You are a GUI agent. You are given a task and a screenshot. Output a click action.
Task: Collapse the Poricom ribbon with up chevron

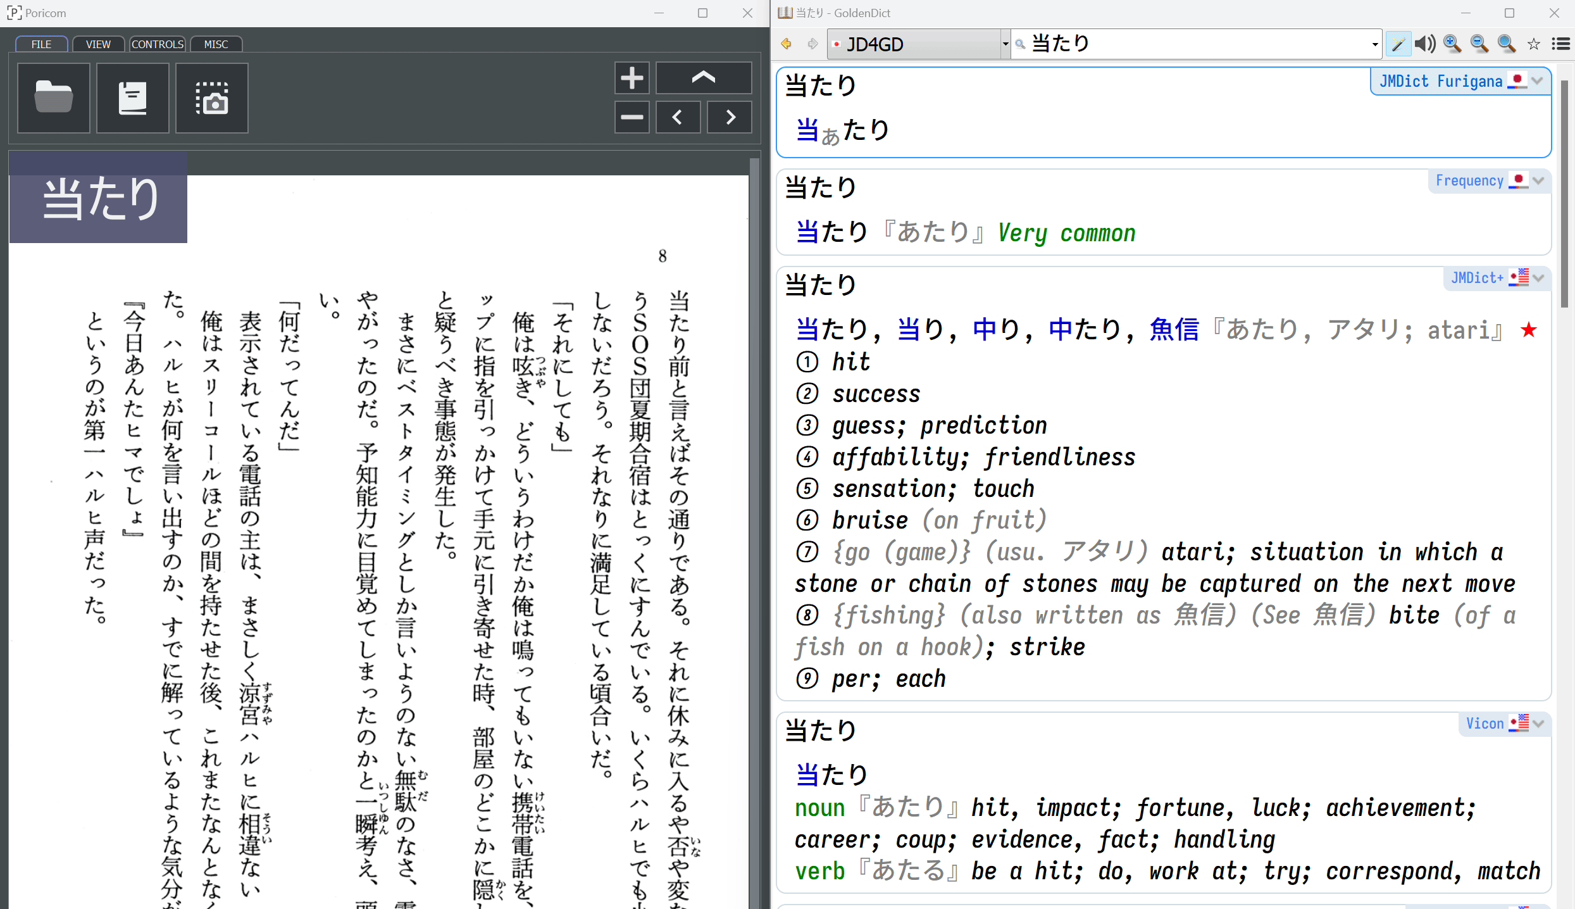704,78
